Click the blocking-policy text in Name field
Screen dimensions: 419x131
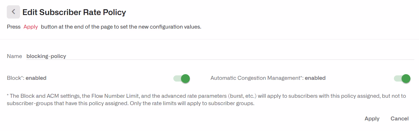(46, 56)
